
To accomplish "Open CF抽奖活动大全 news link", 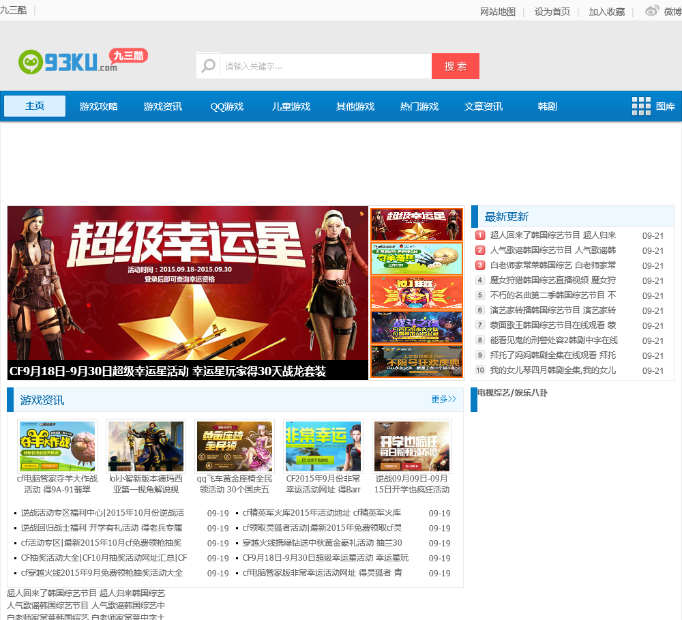I will pyautogui.click(x=104, y=558).
